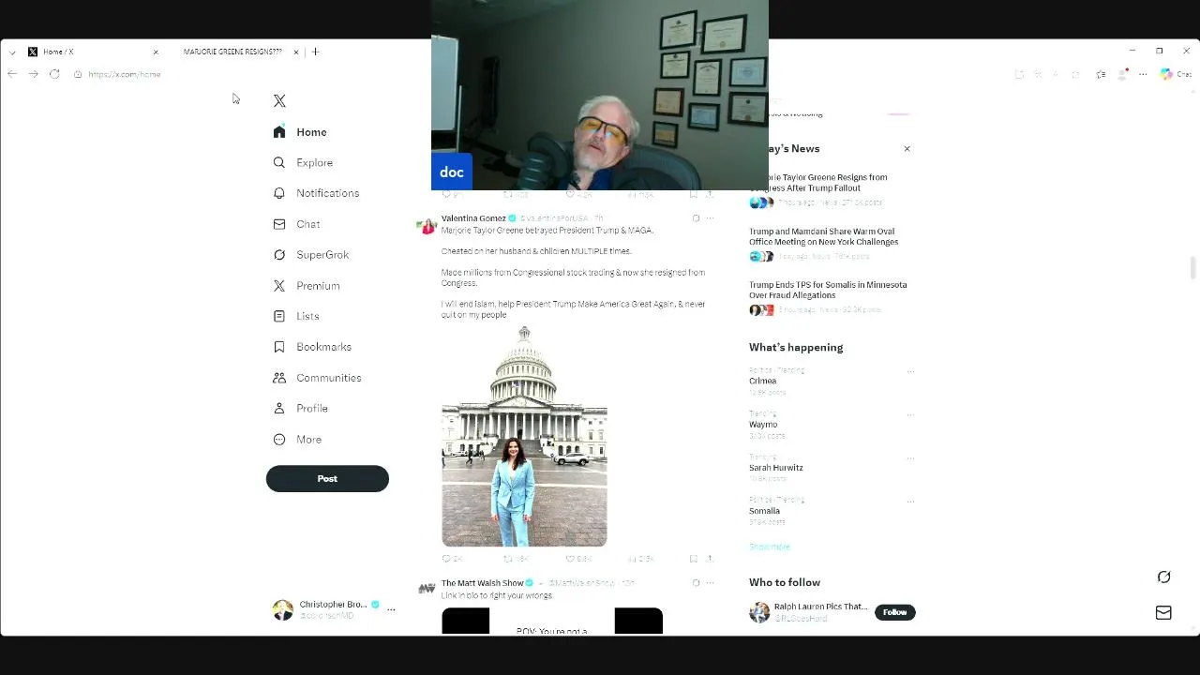This screenshot has width=1200, height=675.
Task: Close the Home / X tab
Action: [x=156, y=52]
